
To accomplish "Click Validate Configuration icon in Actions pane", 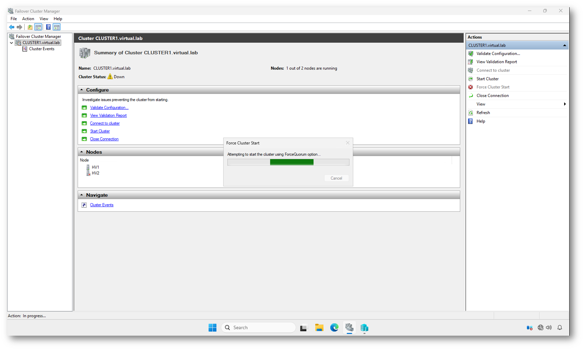I will (471, 54).
